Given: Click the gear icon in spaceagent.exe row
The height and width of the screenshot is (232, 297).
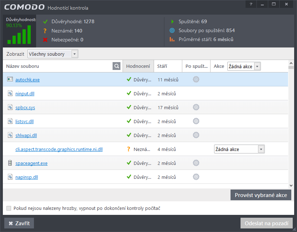Looking at the screenshot, I should click(x=196, y=163).
